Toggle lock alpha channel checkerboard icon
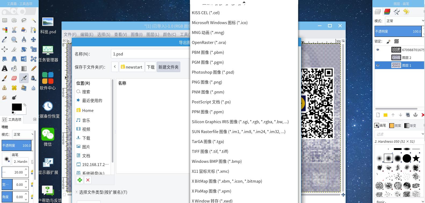 [397, 41]
